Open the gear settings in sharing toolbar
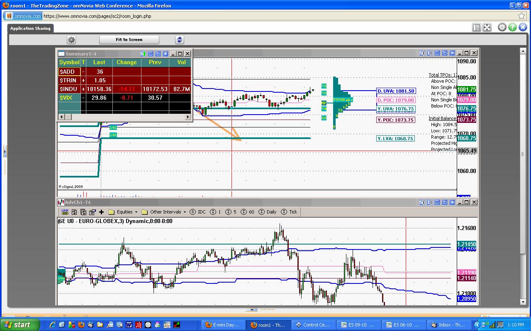531x331 pixels. coord(71,40)
